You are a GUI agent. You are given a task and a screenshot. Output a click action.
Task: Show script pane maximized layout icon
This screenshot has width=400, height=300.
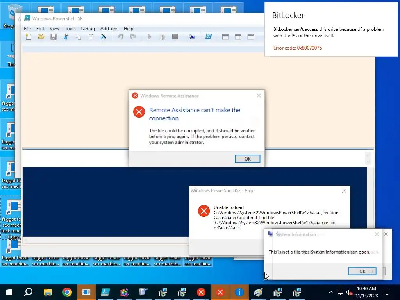coord(251,37)
